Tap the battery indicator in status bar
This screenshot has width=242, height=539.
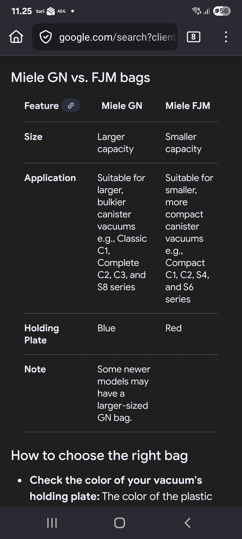coord(222,11)
